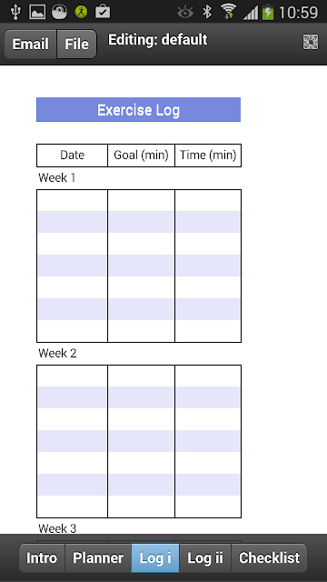Tap the grid icon in the top-right header

click(311, 42)
